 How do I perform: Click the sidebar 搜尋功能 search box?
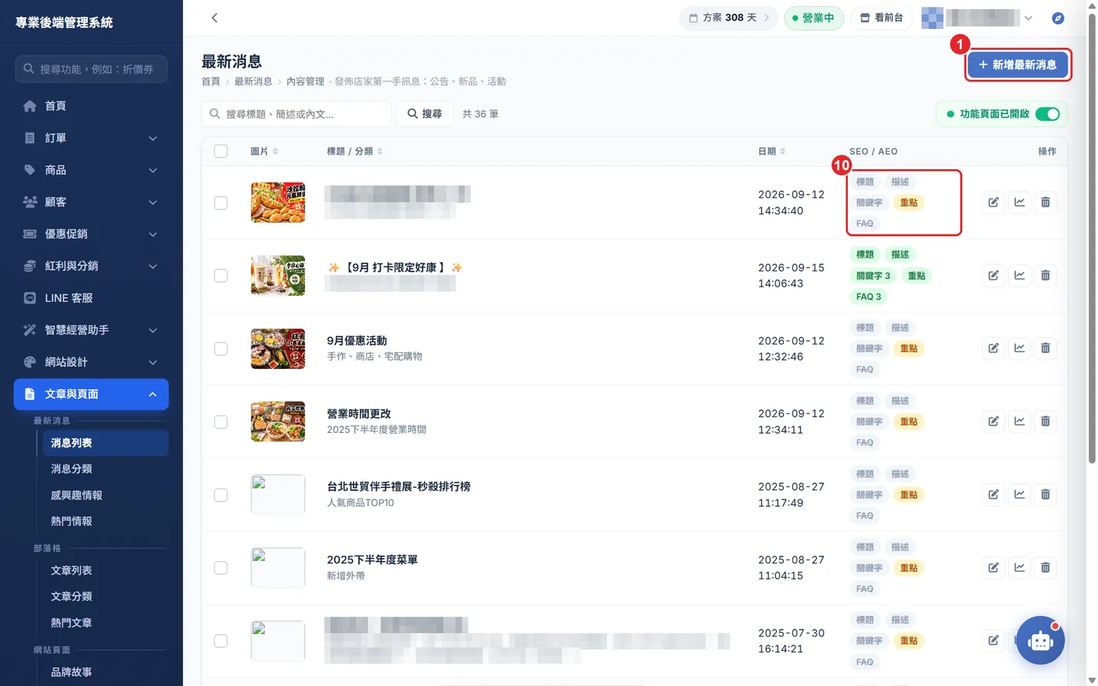point(91,69)
